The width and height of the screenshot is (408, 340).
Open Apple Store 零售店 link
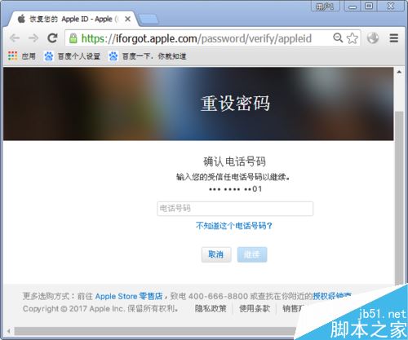[x=129, y=296]
